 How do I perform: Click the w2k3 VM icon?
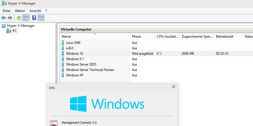click(x=63, y=48)
